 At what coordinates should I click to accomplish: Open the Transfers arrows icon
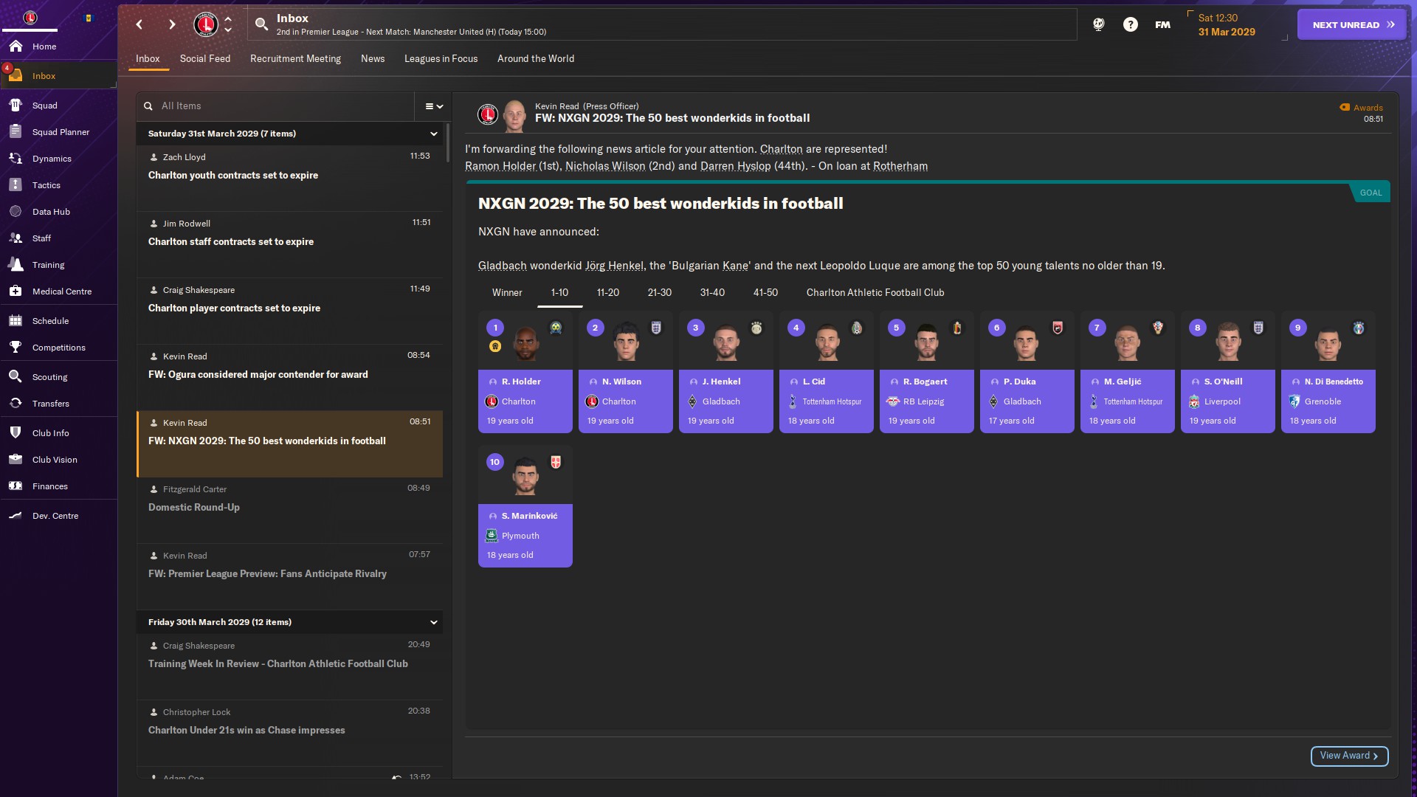click(x=15, y=404)
